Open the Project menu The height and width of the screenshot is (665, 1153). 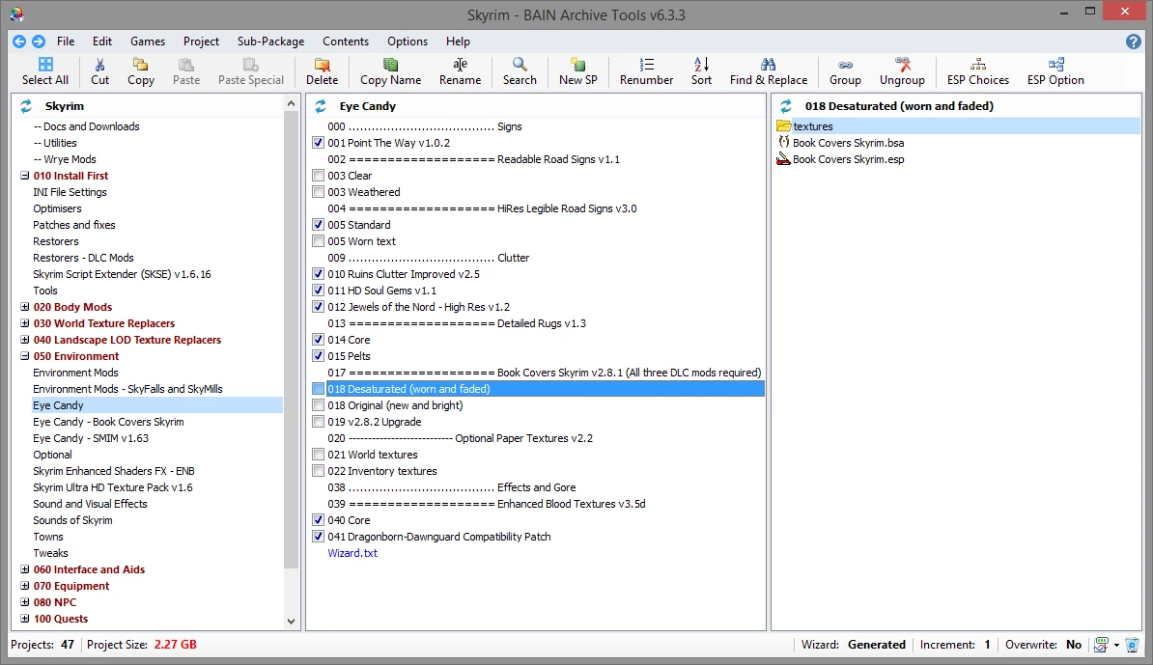point(202,42)
